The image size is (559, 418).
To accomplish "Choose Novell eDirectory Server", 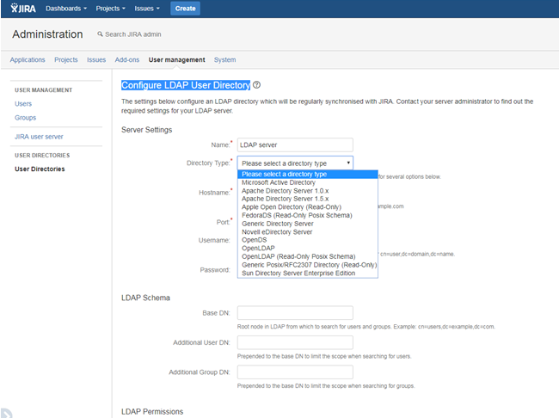I will [x=308, y=232].
